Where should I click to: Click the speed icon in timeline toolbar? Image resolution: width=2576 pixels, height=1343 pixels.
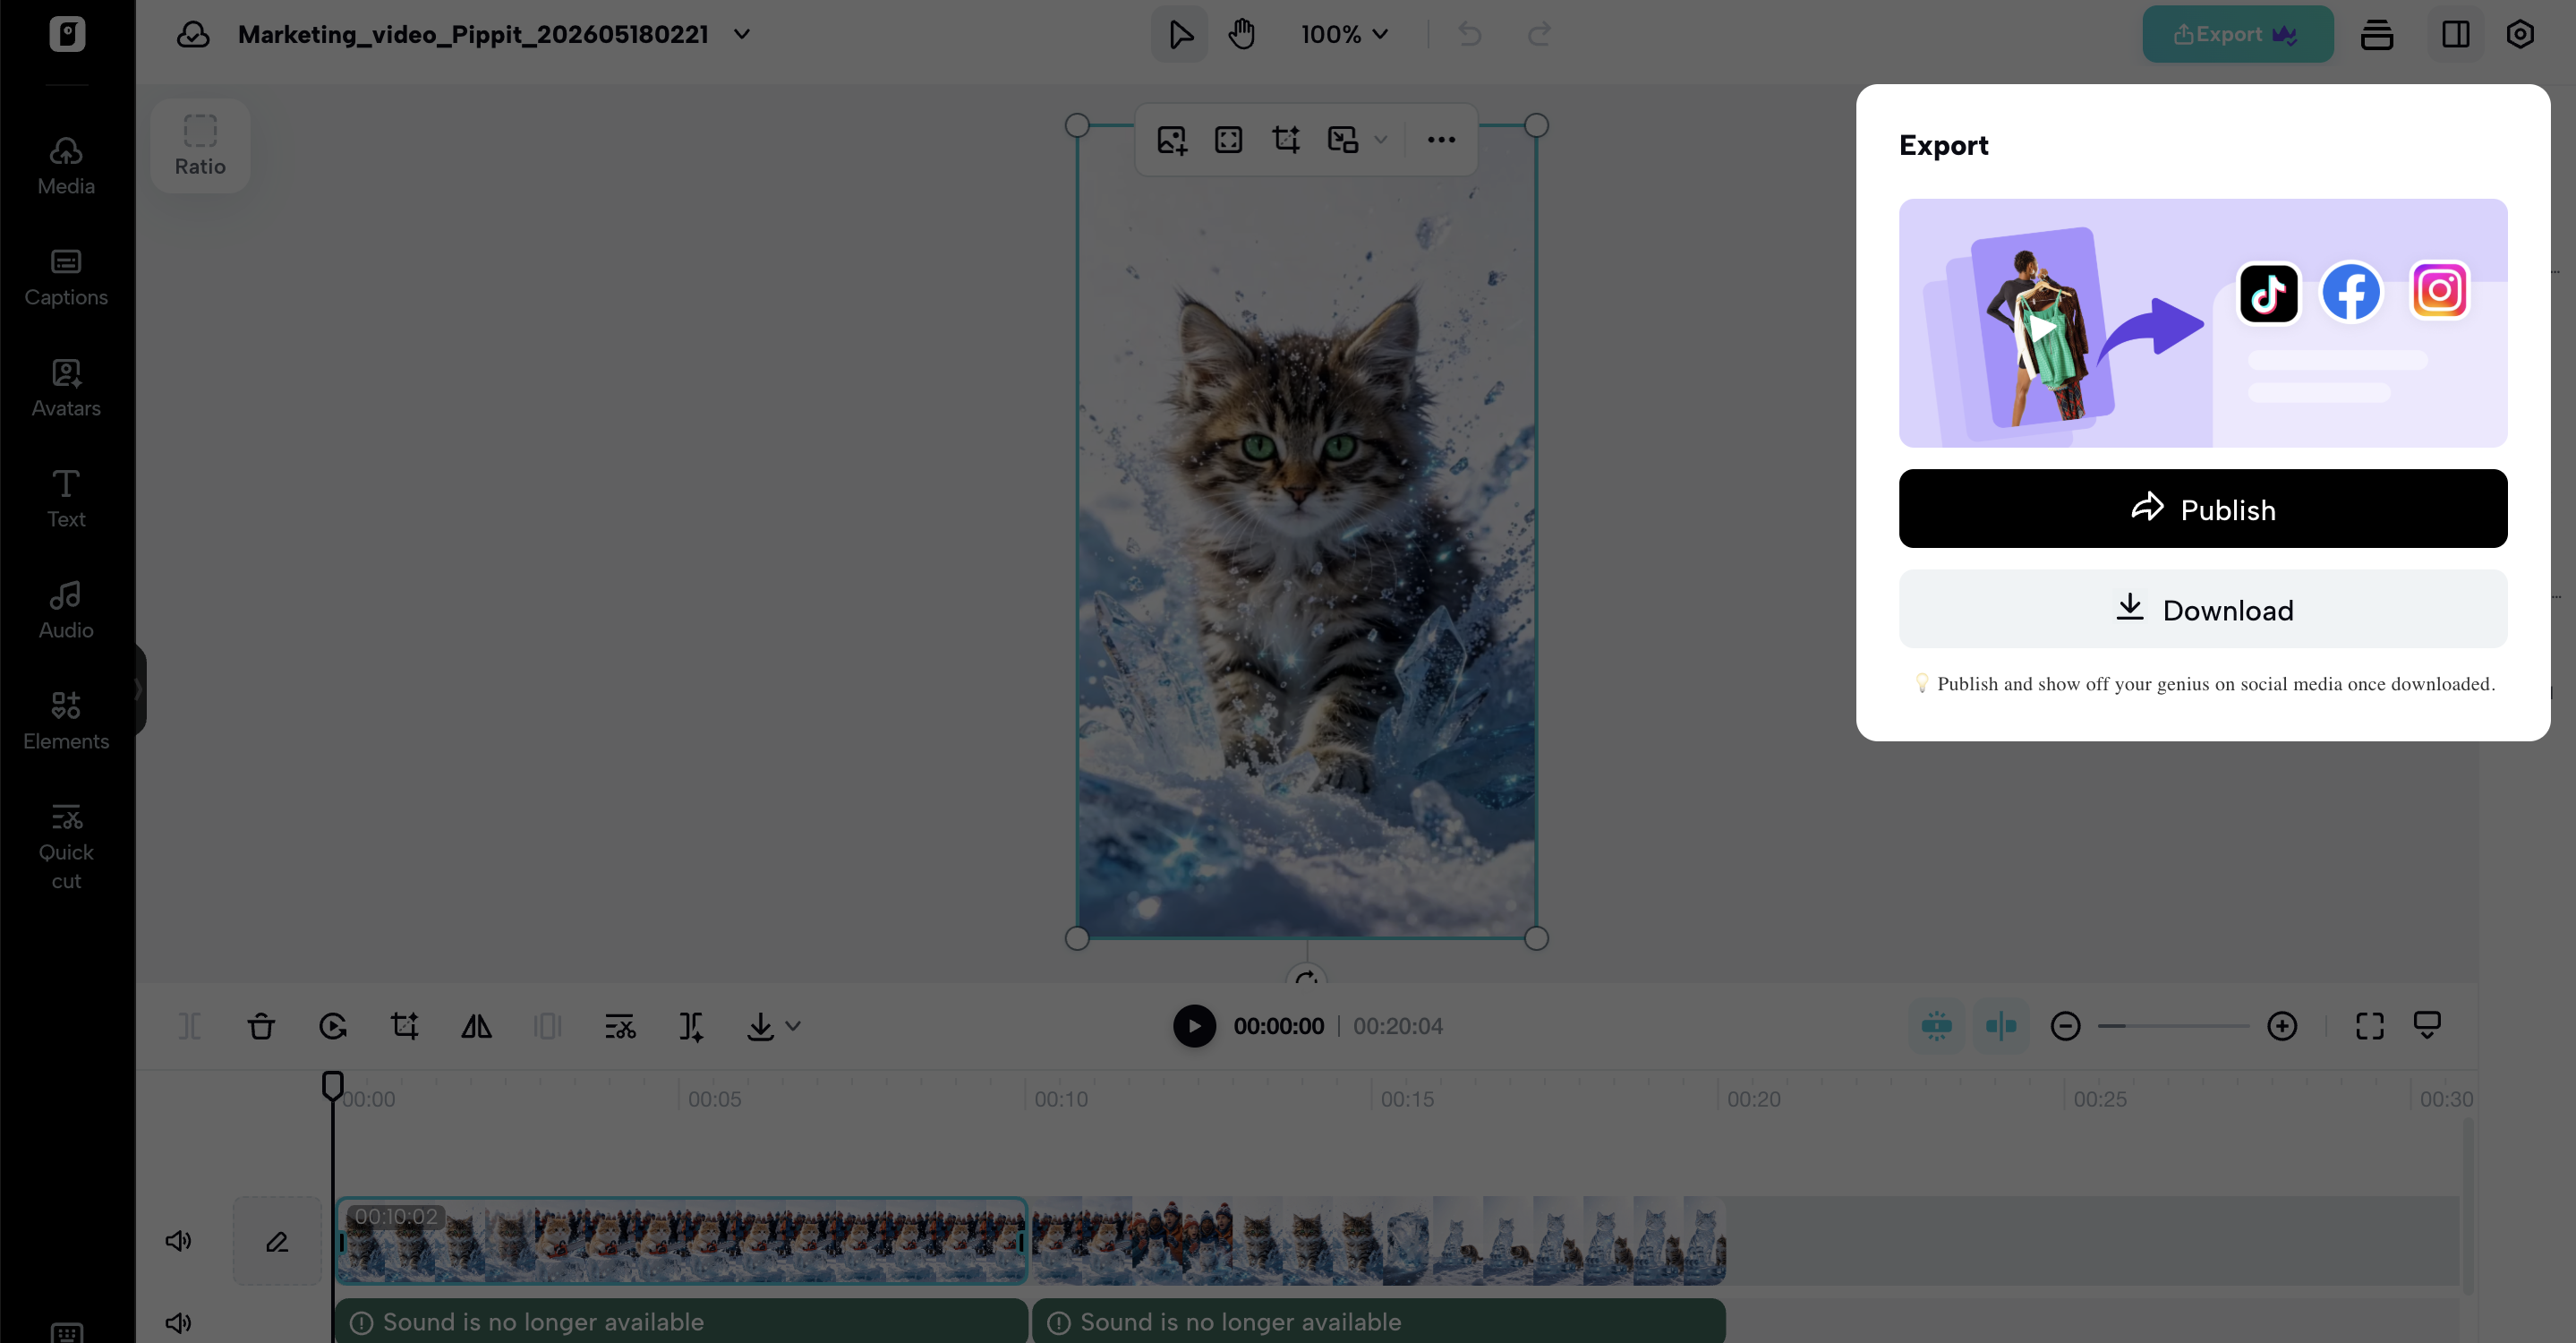(x=333, y=1026)
